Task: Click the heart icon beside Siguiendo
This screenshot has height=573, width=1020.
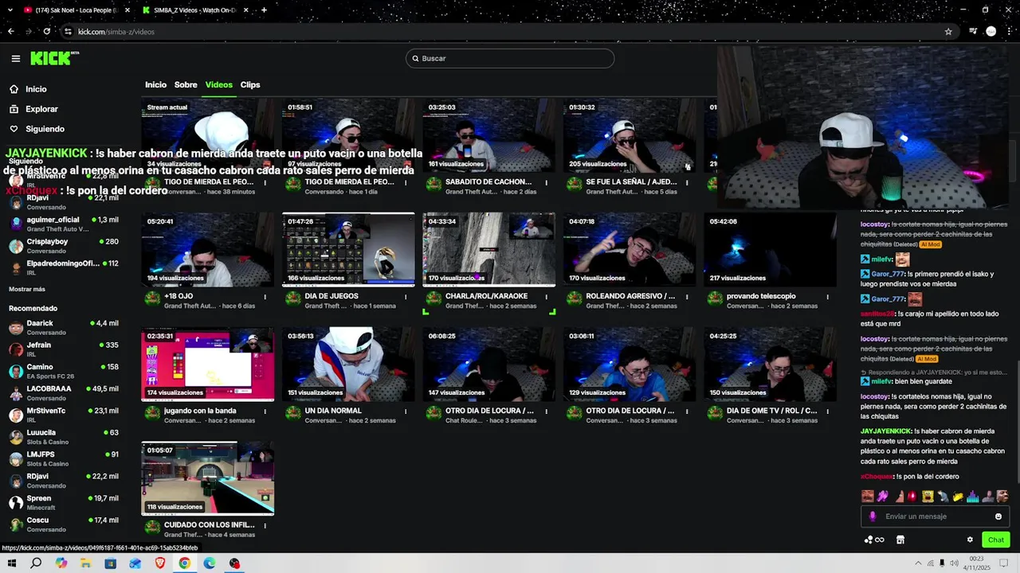Action: pos(14,129)
